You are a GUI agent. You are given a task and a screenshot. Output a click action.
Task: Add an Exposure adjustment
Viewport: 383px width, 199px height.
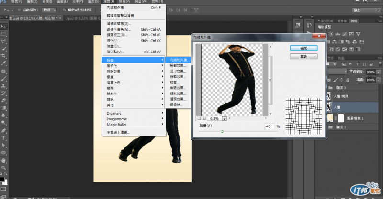[x=351, y=34]
